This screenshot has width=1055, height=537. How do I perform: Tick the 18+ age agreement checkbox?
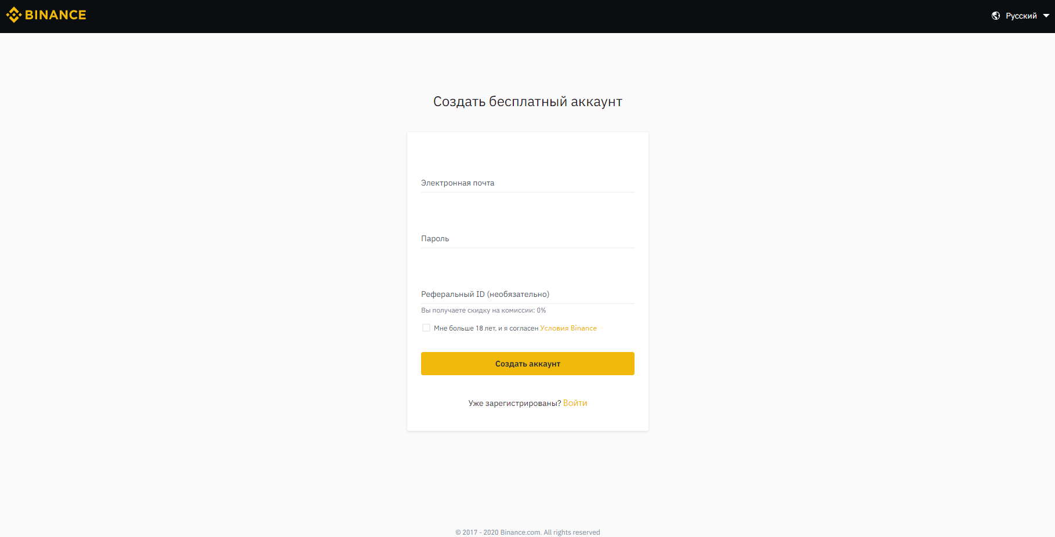tap(426, 328)
